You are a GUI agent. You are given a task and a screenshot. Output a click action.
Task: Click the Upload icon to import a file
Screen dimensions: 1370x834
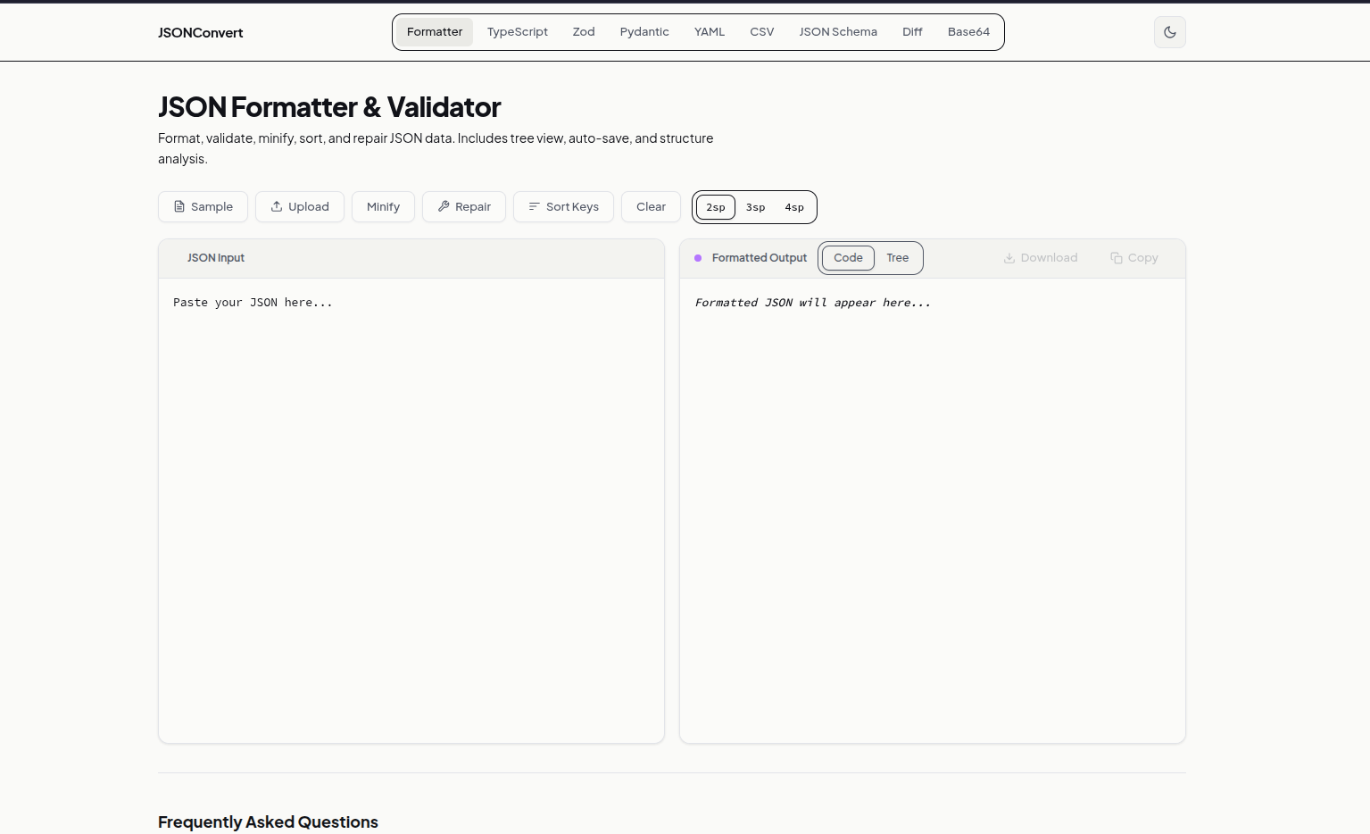click(277, 206)
